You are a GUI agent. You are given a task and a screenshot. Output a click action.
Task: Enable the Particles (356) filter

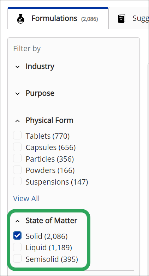[17, 158]
